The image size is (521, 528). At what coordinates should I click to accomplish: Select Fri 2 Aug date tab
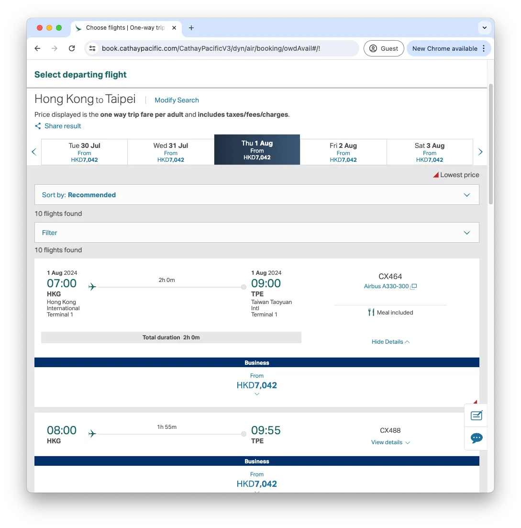point(344,152)
